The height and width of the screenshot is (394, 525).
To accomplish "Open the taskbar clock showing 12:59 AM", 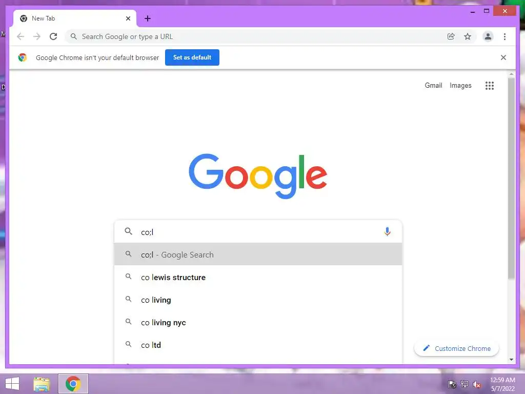I will click(x=502, y=384).
